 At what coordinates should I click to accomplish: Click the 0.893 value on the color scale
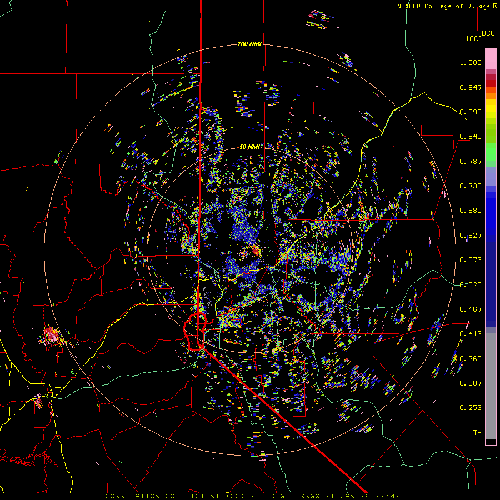(471, 112)
